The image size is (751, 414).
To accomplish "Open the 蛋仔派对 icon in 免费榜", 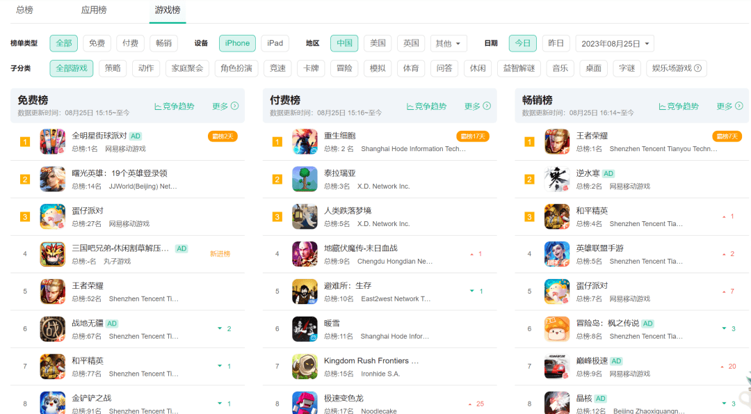I will [52, 216].
